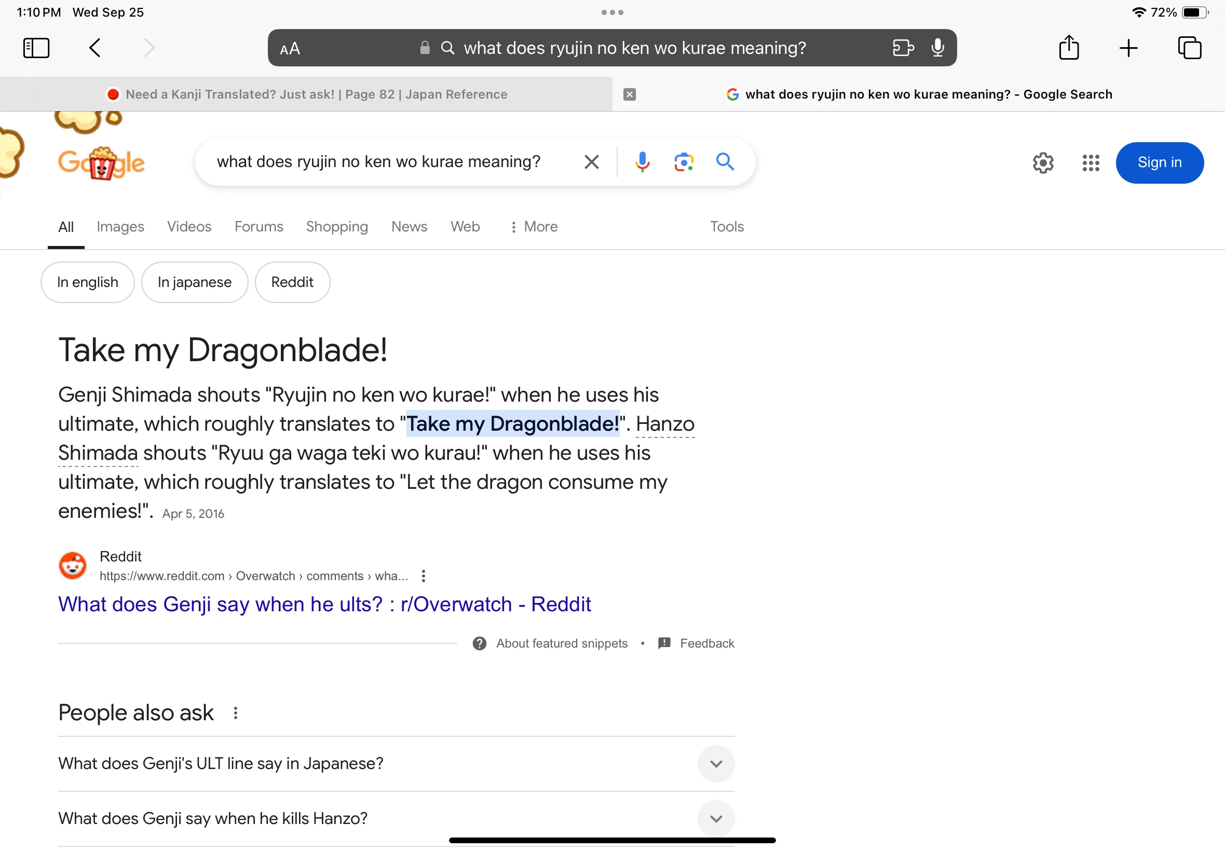Image resolution: width=1225 pixels, height=851 pixels.
Task: Show all open tabs overview
Action: pos(1189,48)
